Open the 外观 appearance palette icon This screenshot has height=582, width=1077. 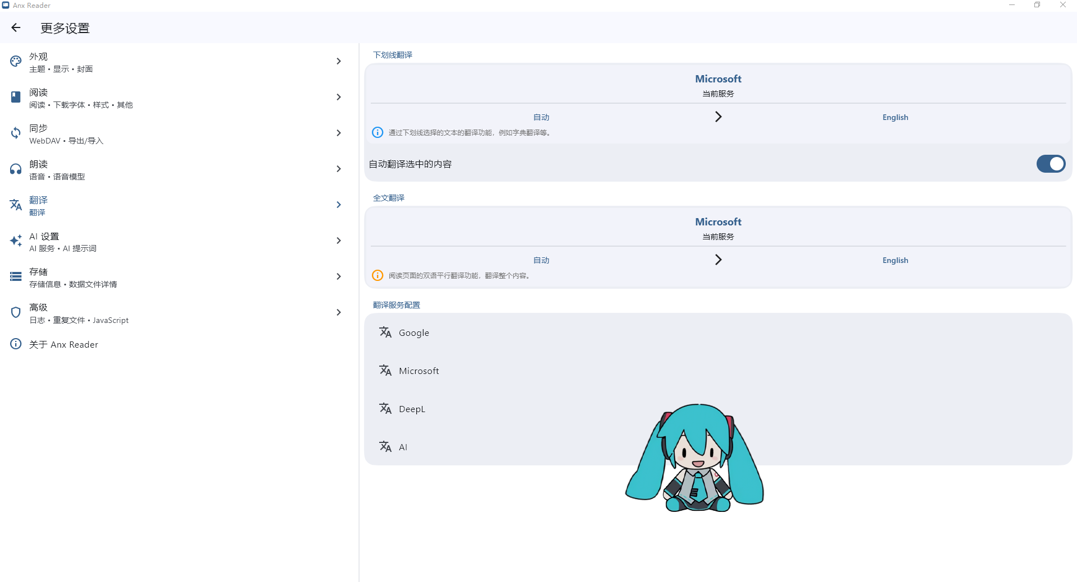click(16, 61)
